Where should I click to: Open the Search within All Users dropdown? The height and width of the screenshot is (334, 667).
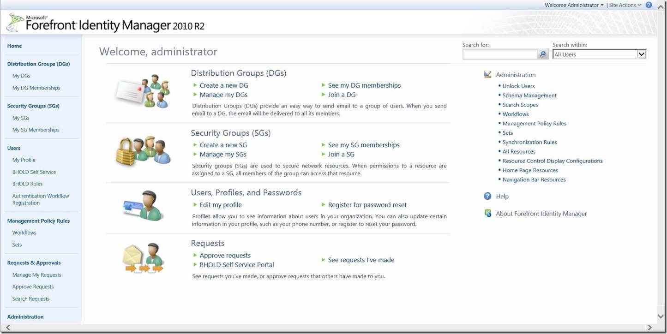(599, 54)
